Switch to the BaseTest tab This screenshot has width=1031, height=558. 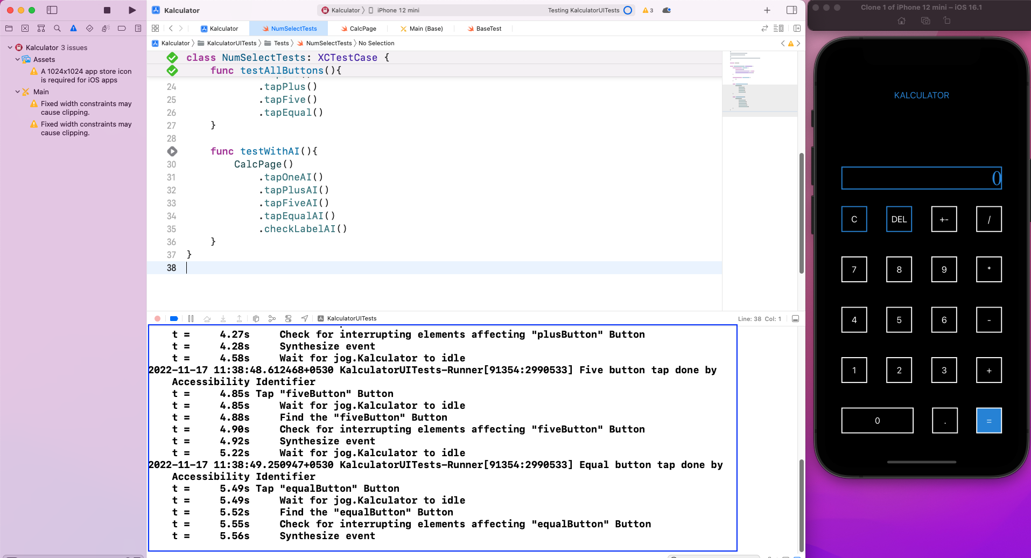tap(485, 29)
